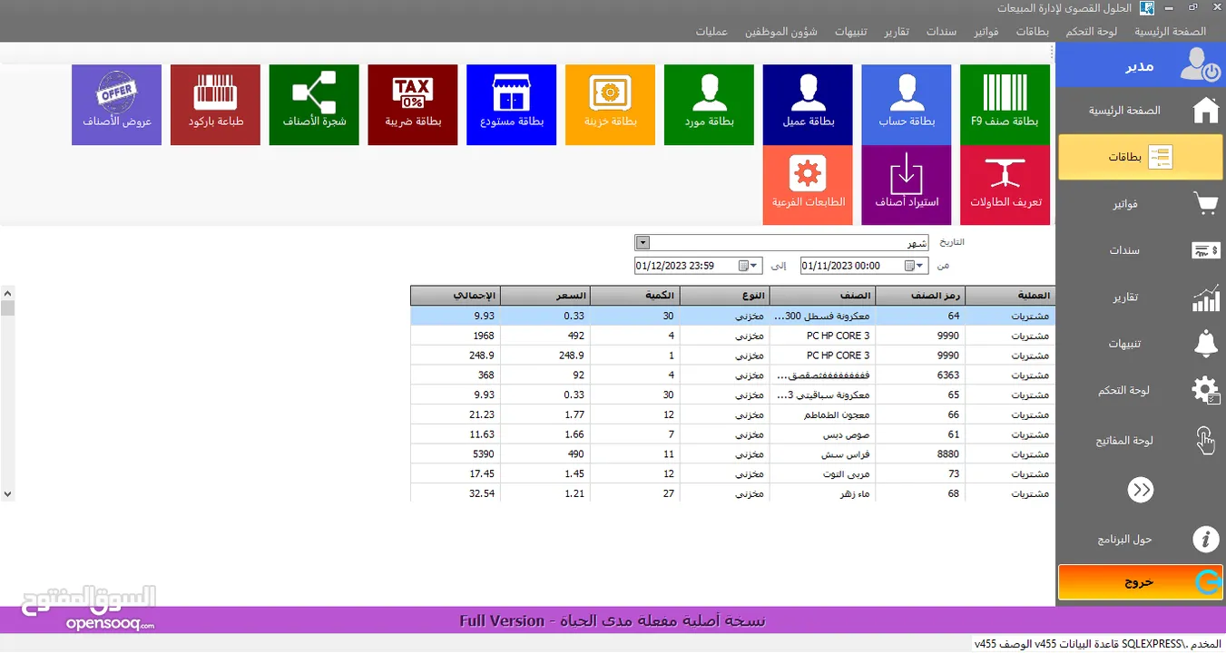Open the طباعة باركود barcode print tile
1226x653 pixels.
(x=215, y=104)
